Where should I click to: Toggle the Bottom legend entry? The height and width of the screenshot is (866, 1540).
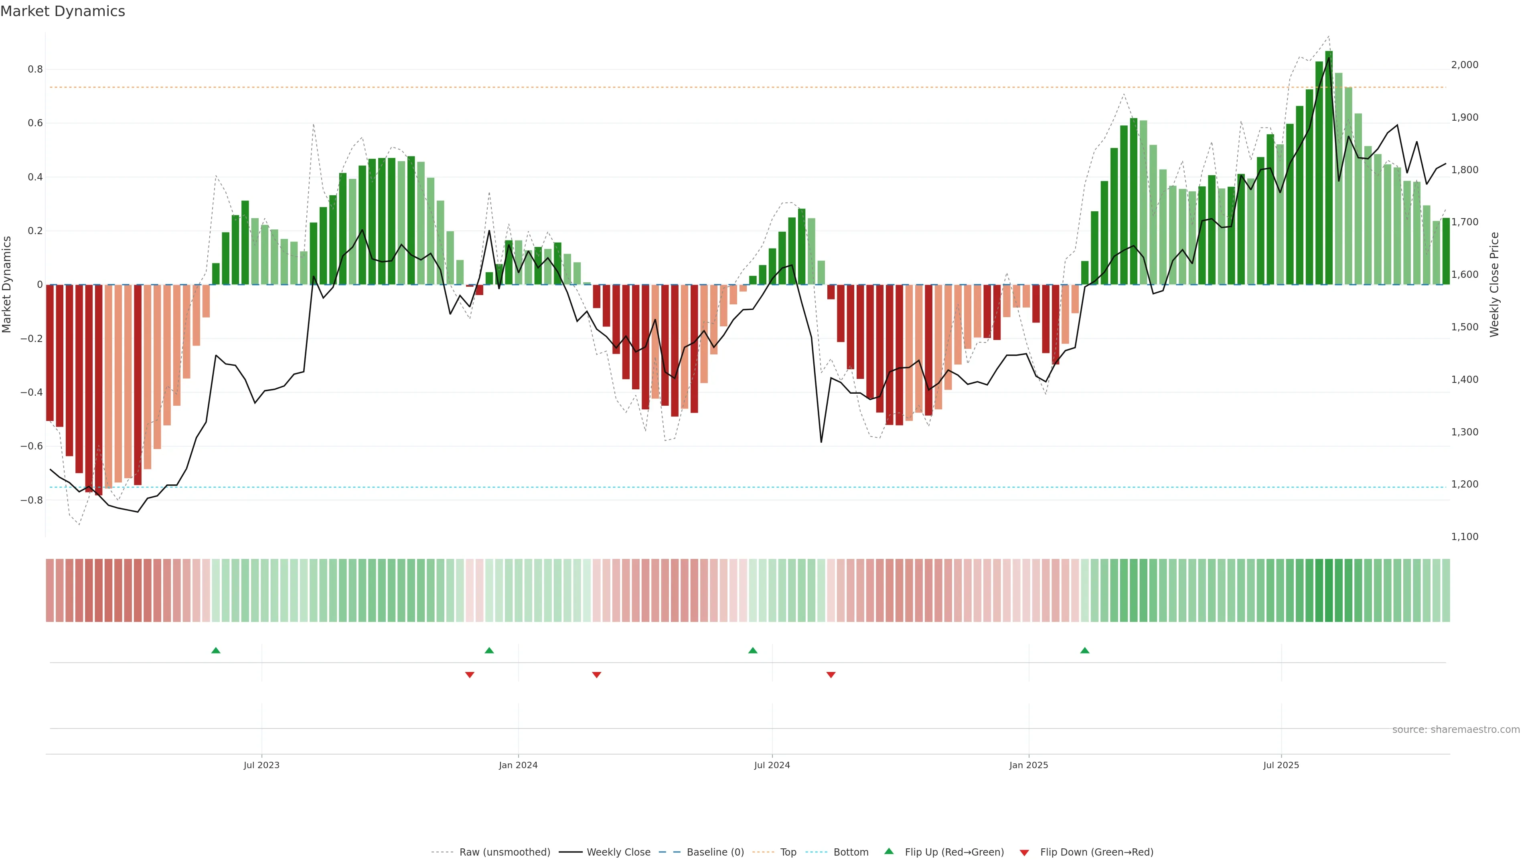(851, 852)
